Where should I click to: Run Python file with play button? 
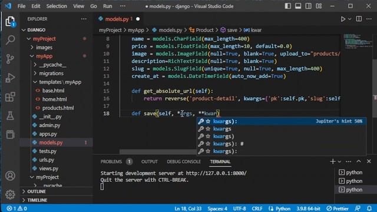point(343,19)
